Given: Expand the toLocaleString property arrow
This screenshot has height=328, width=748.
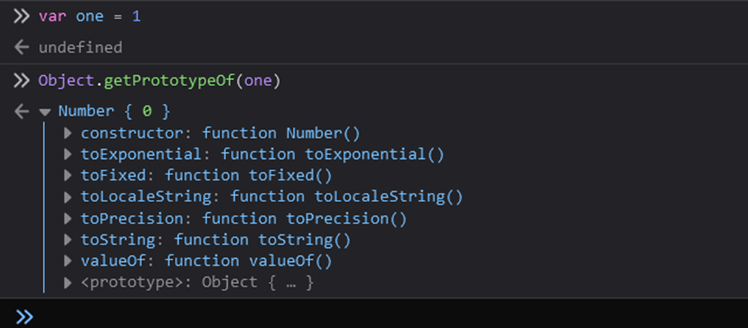Looking at the screenshot, I should 68,197.
